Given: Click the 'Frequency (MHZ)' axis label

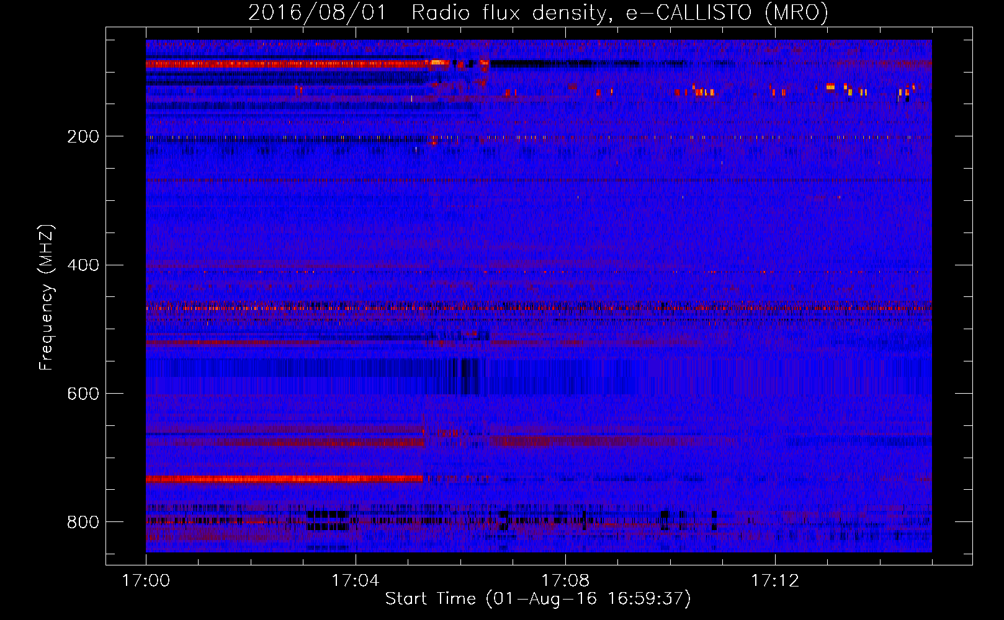Looking at the screenshot, I should click(47, 297).
